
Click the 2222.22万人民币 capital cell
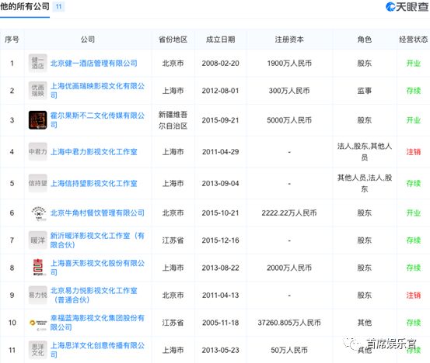click(289, 213)
